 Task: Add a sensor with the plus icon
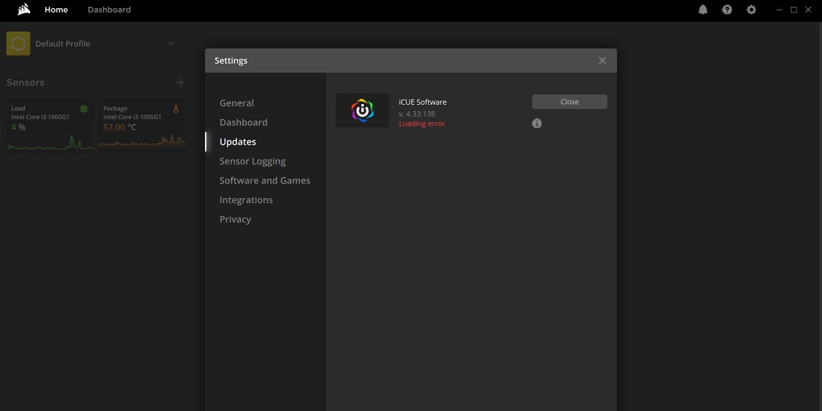pos(180,82)
